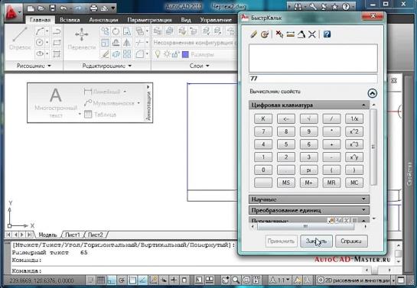The width and height of the screenshot is (417, 288).
Task: Open the blue question mark help icon
Action: coord(327,34)
